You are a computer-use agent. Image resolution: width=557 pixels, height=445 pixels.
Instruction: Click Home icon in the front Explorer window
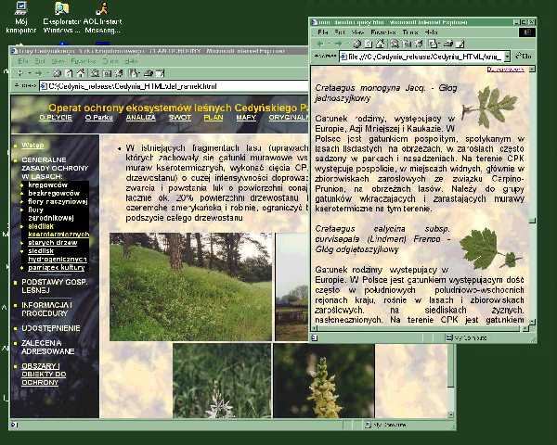(381, 44)
